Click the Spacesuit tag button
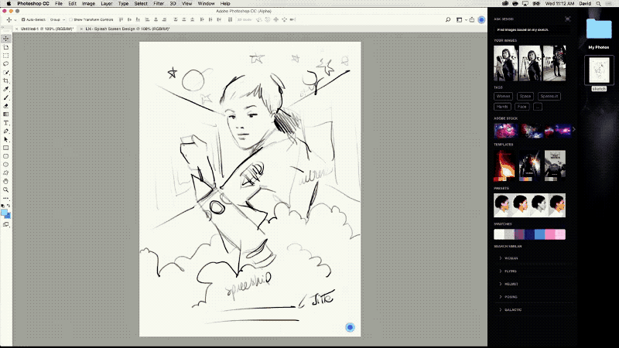Screen dimensions: 619x348 pos(549,96)
